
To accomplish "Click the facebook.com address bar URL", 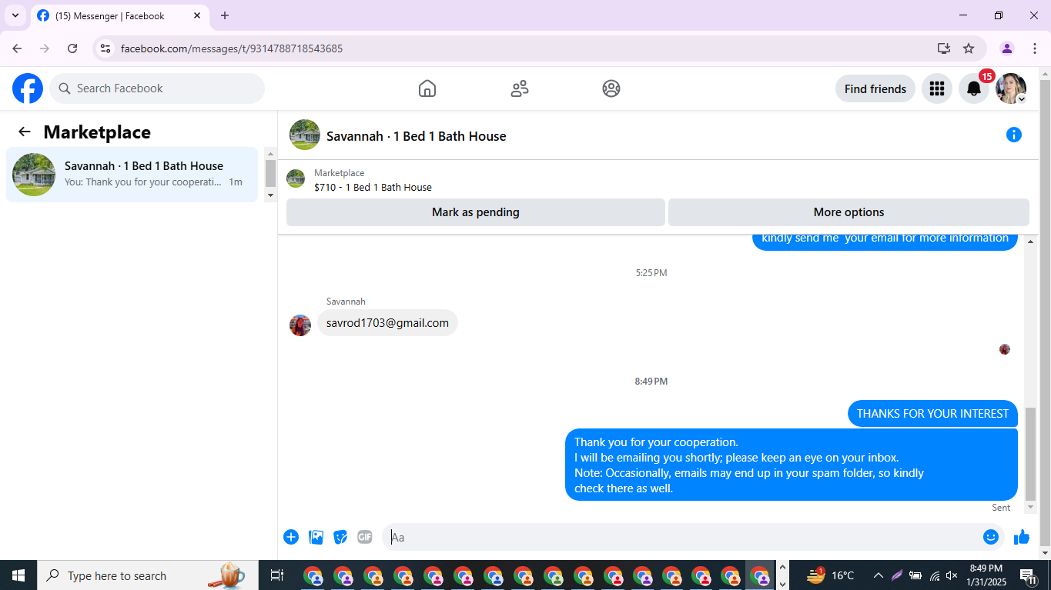I will coord(232,48).
